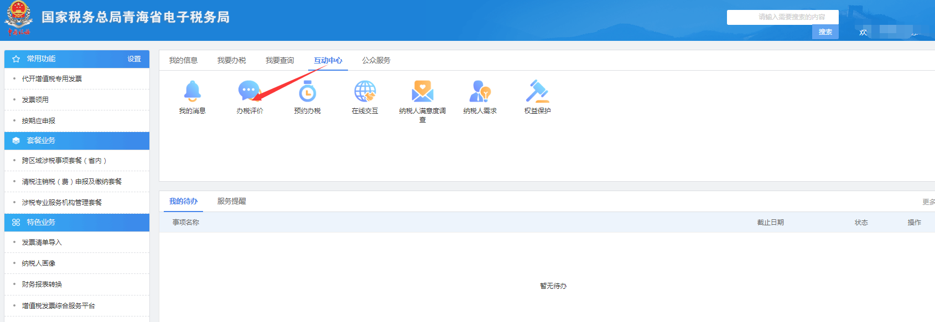This screenshot has height=322, width=935.
Task: Click grid icon beside 特色业务
Action: point(16,222)
